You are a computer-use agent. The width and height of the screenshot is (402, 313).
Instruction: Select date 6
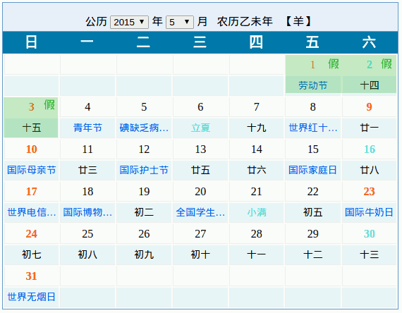pos(200,107)
